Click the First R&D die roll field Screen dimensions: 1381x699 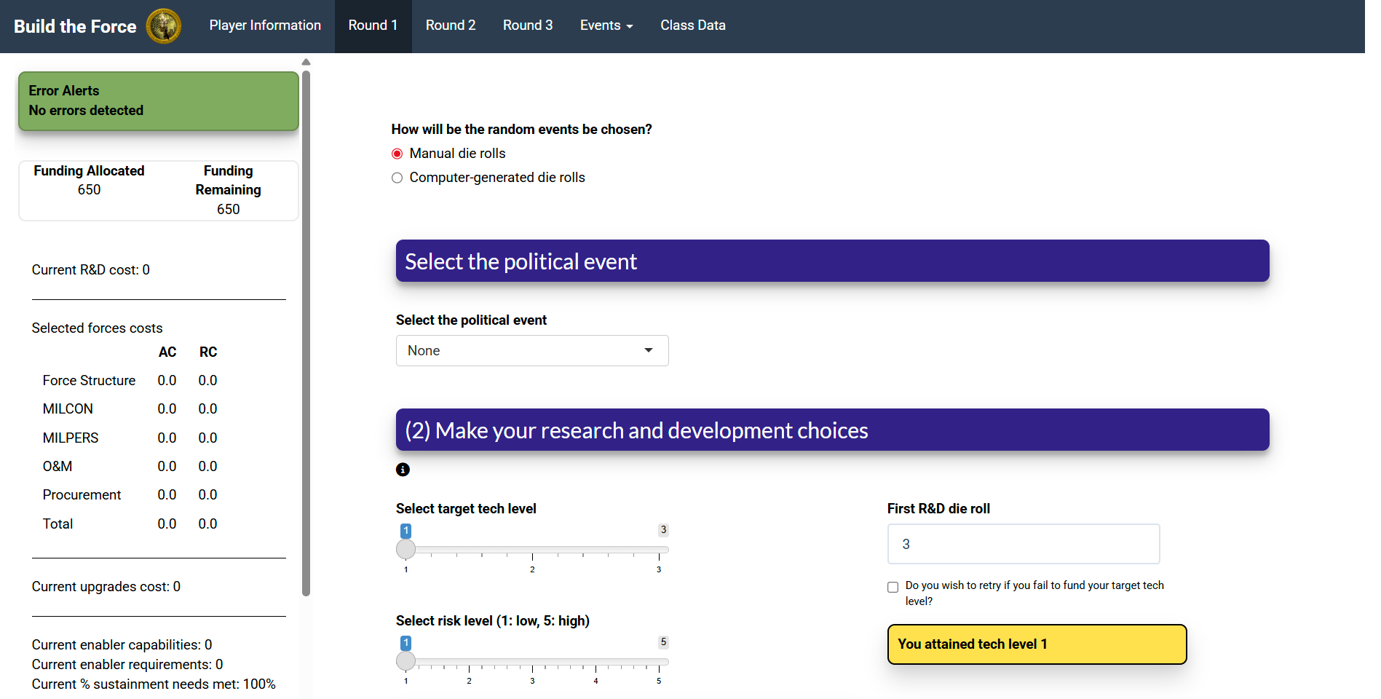click(x=1022, y=544)
